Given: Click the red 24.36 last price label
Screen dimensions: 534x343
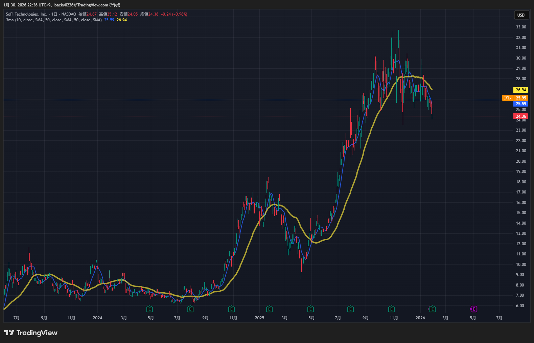Looking at the screenshot, I should pos(521,116).
